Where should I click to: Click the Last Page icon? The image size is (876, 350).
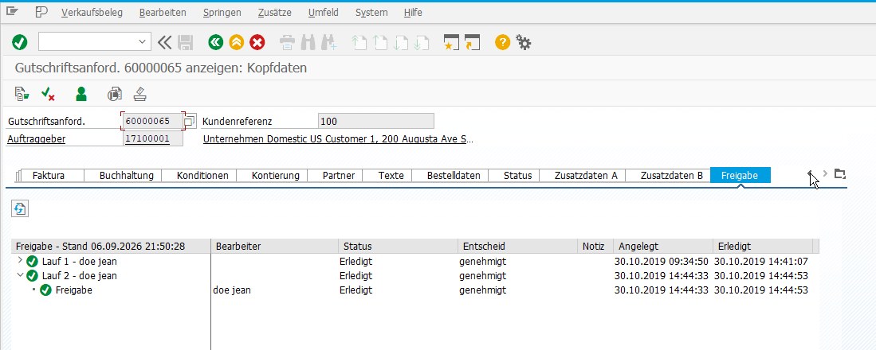[422, 42]
